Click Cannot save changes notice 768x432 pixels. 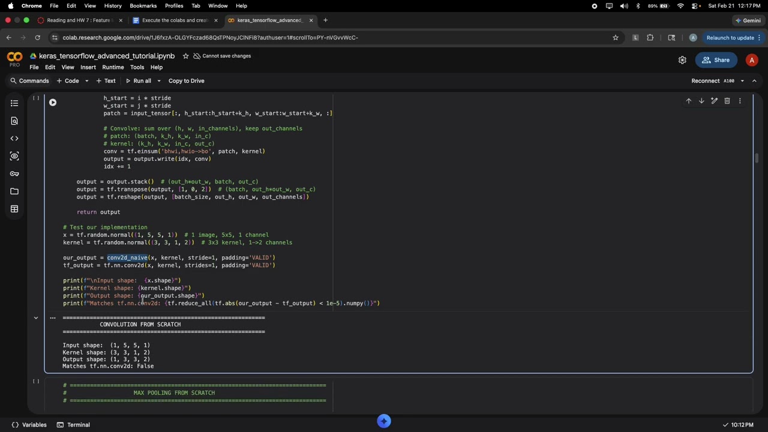(222, 56)
